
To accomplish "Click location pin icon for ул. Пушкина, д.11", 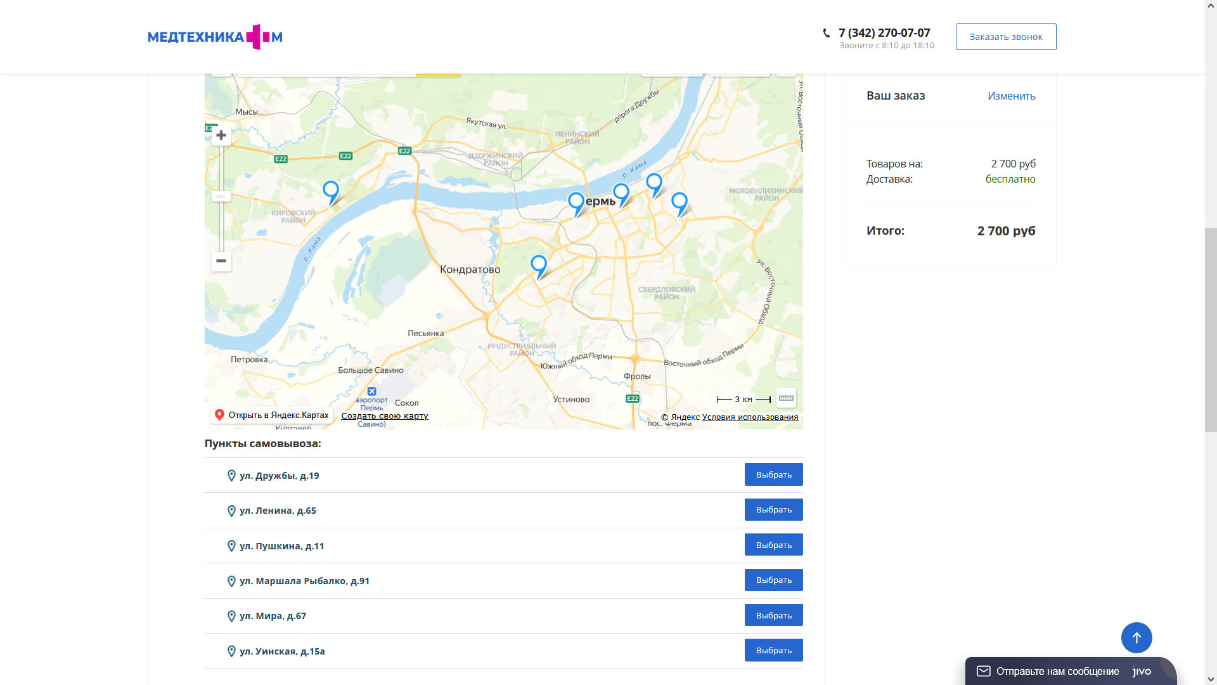I will pyautogui.click(x=231, y=546).
